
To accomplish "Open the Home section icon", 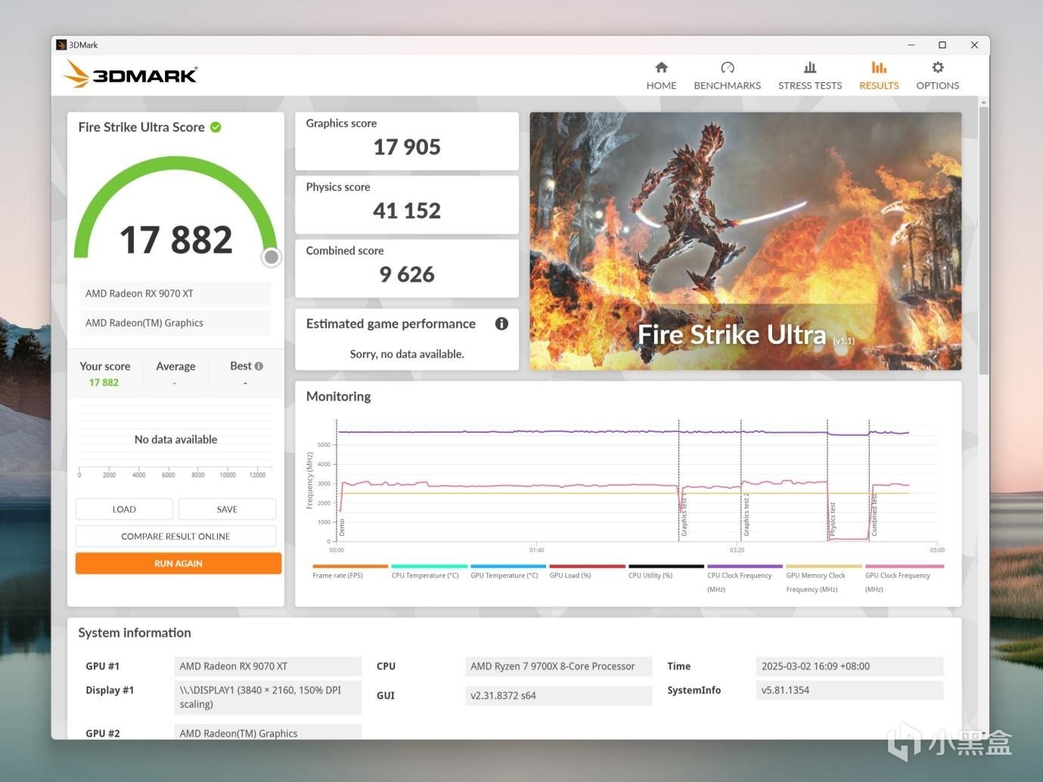I will (661, 67).
